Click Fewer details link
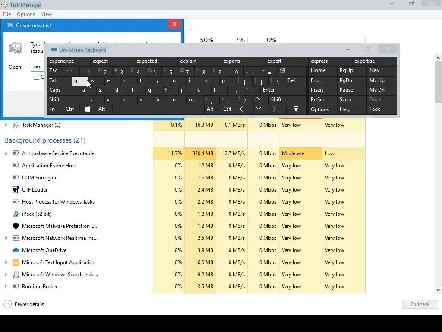The height and width of the screenshot is (332, 442). (29, 304)
